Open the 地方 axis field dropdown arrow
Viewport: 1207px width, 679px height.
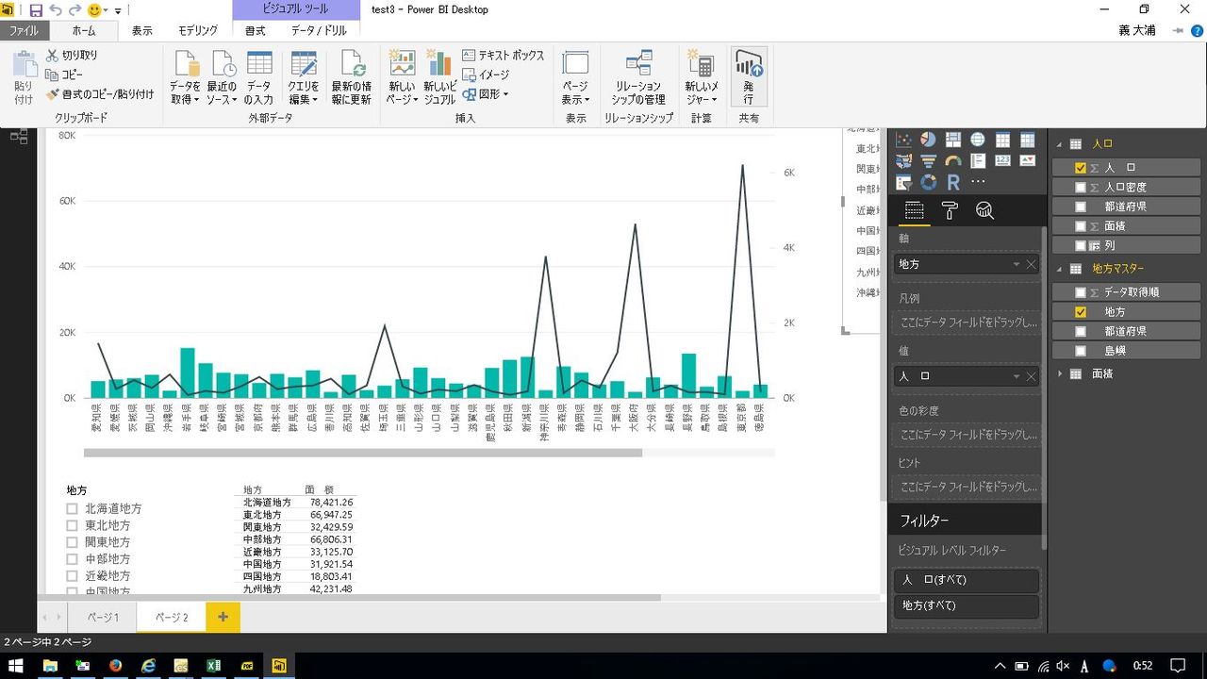point(1017,265)
